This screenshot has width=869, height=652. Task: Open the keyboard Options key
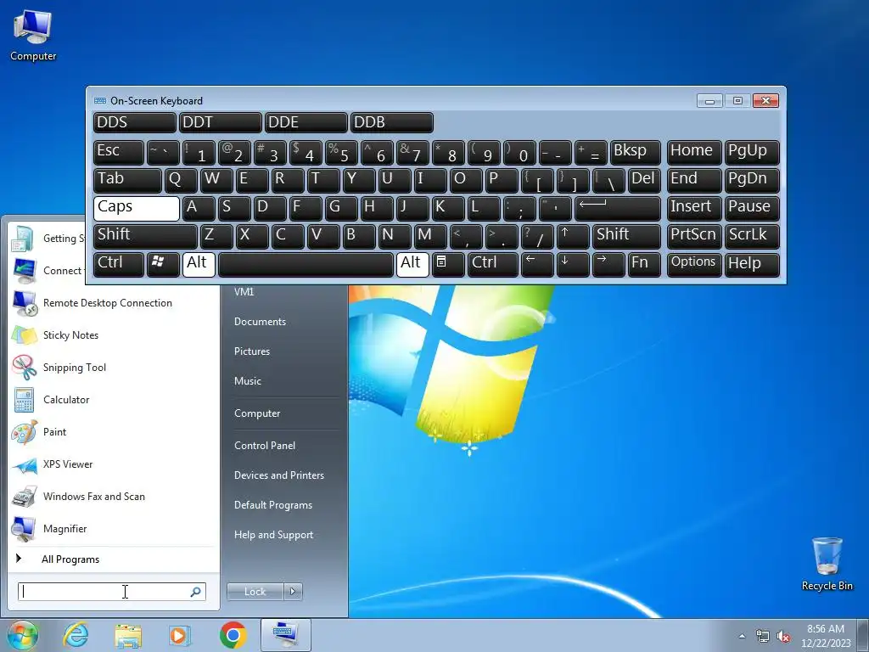[694, 265]
